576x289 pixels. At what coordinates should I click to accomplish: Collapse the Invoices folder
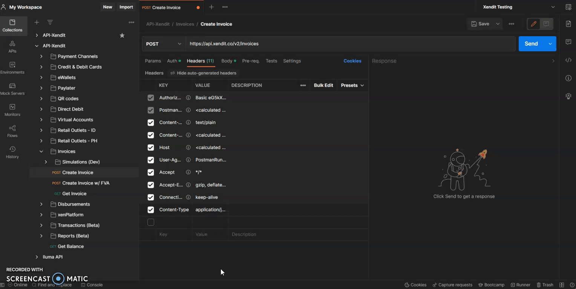click(x=41, y=151)
